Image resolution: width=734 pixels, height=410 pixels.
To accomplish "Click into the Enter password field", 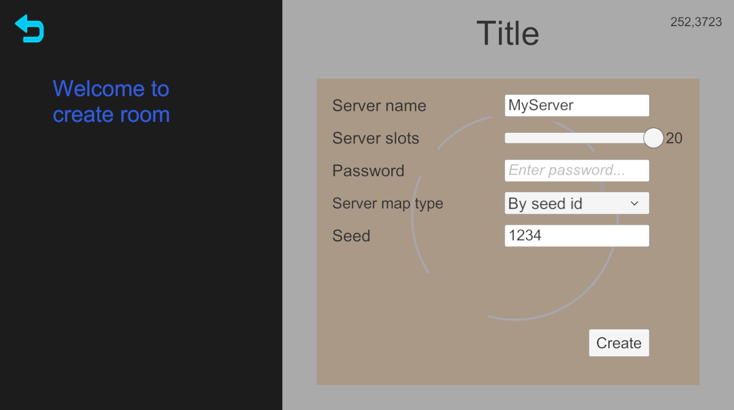I will coord(577,171).
